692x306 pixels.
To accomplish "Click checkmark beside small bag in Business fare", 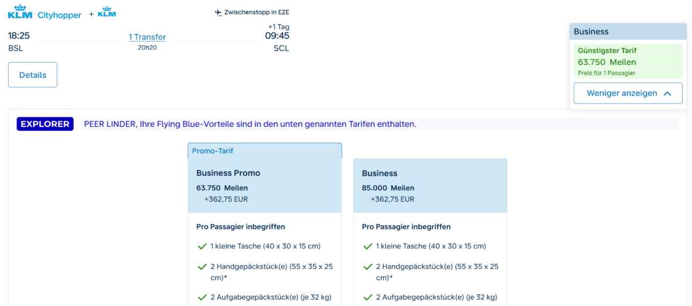I will pos(367,246).
